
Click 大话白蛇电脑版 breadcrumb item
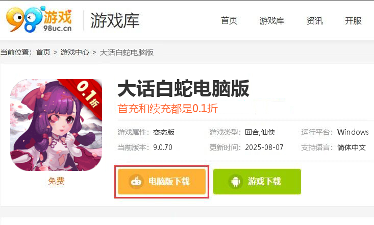(x=127, y=52)
